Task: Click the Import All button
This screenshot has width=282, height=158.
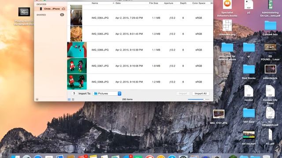Action: click(200, 93)
